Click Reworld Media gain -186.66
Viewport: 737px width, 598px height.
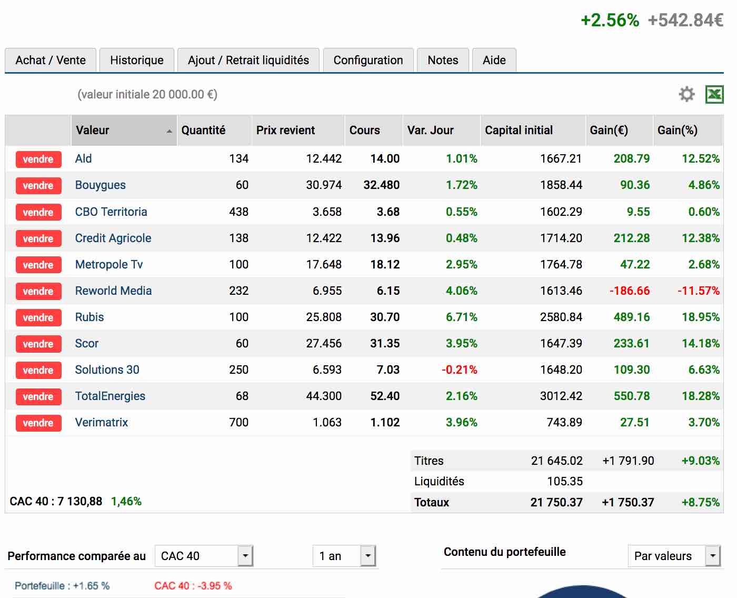630,291
